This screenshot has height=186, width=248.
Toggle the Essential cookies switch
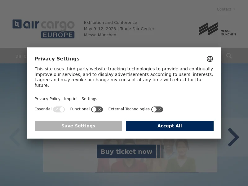tap(59, 109)
